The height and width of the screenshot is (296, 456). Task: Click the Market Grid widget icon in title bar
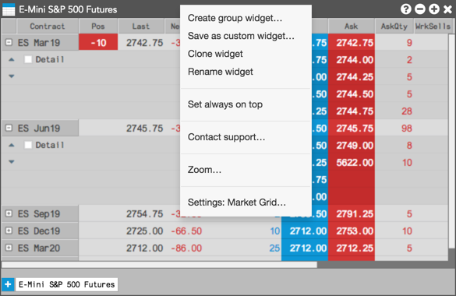tap(9, 9)
